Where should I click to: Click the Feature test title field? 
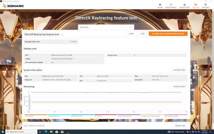[104, 27]
